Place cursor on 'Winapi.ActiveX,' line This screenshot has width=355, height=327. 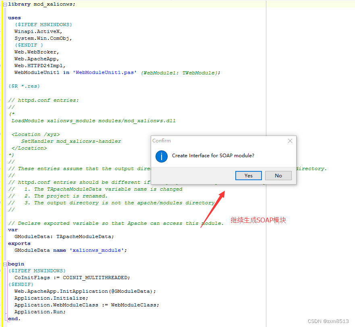[38, 31]
